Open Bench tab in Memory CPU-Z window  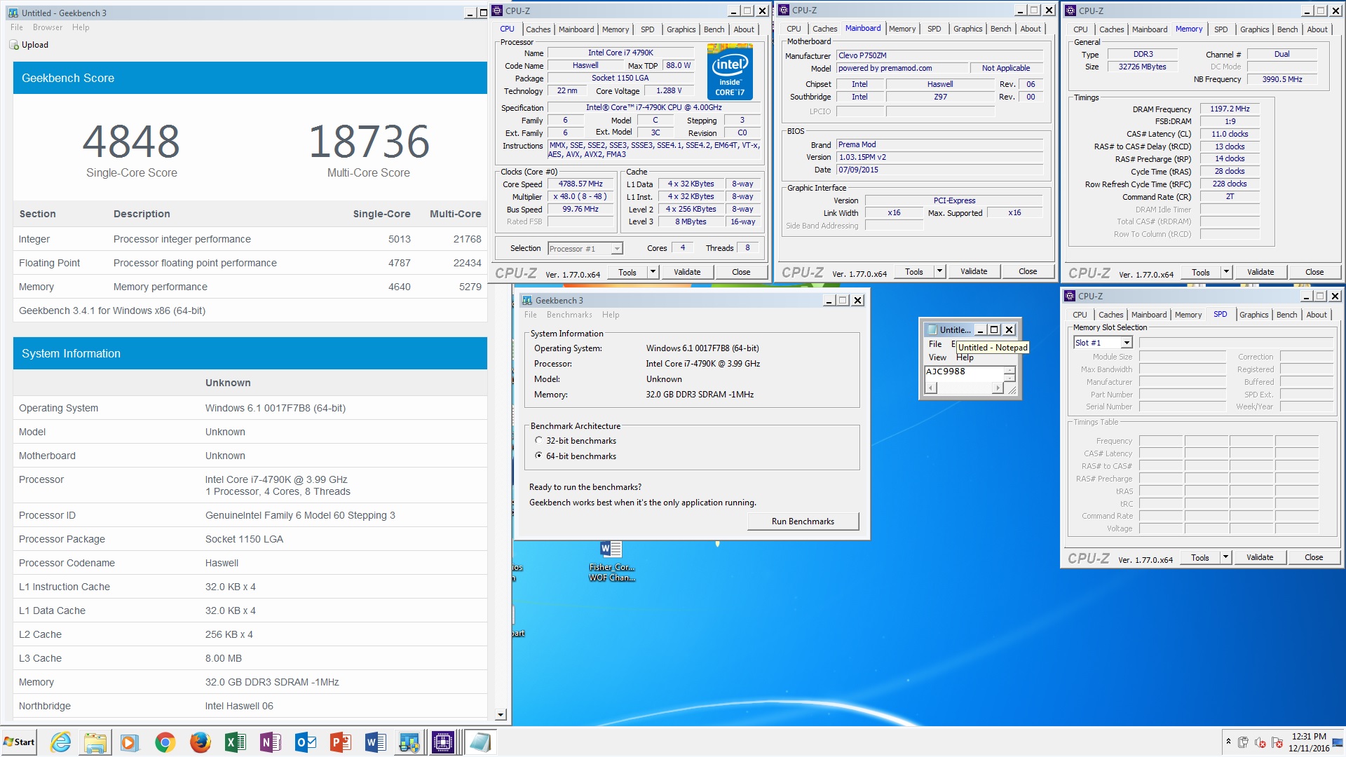[1287, 29]
